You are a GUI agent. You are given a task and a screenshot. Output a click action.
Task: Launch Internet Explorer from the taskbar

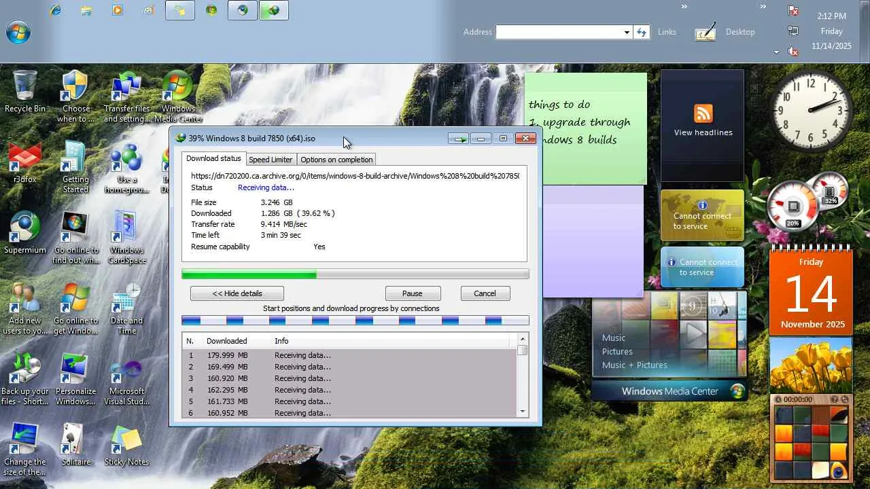(x=55, y=10)
